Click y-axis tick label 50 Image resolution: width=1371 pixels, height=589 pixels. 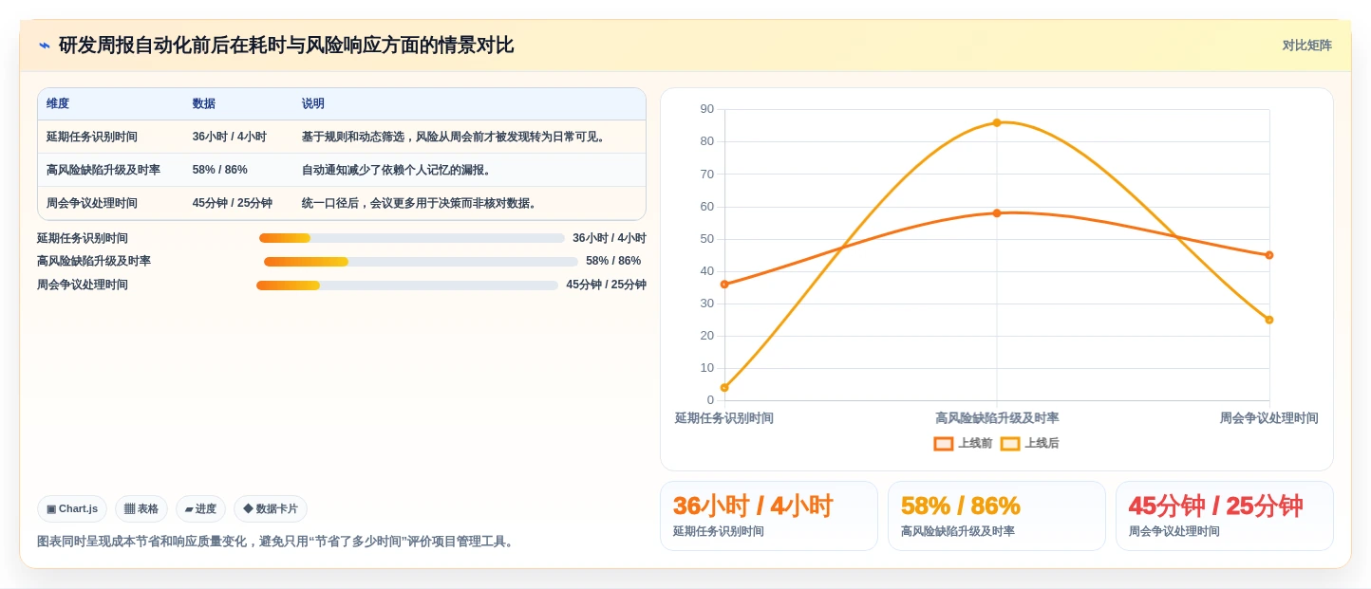(706, 239)
